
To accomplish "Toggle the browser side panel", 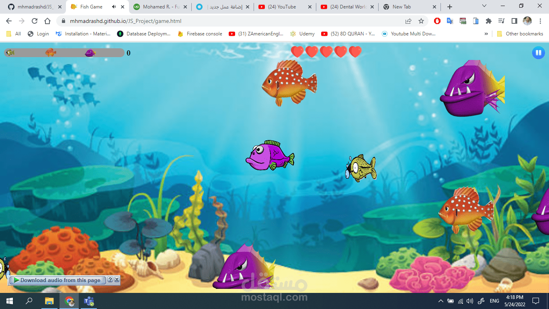I will point(514,21).
